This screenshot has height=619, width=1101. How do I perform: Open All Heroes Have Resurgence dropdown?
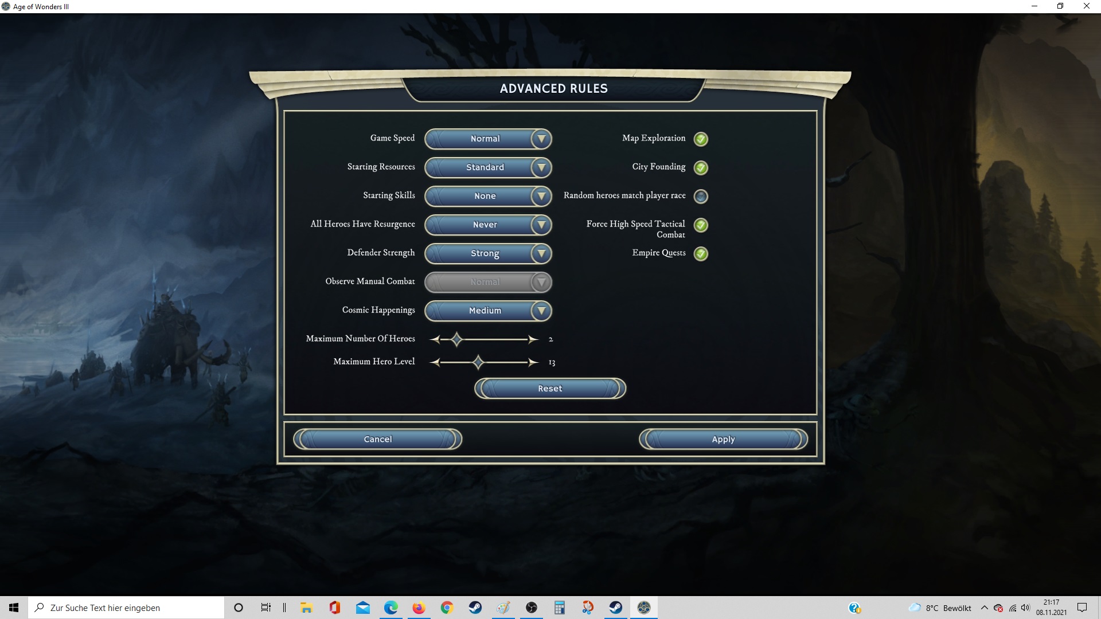point(488,225)
